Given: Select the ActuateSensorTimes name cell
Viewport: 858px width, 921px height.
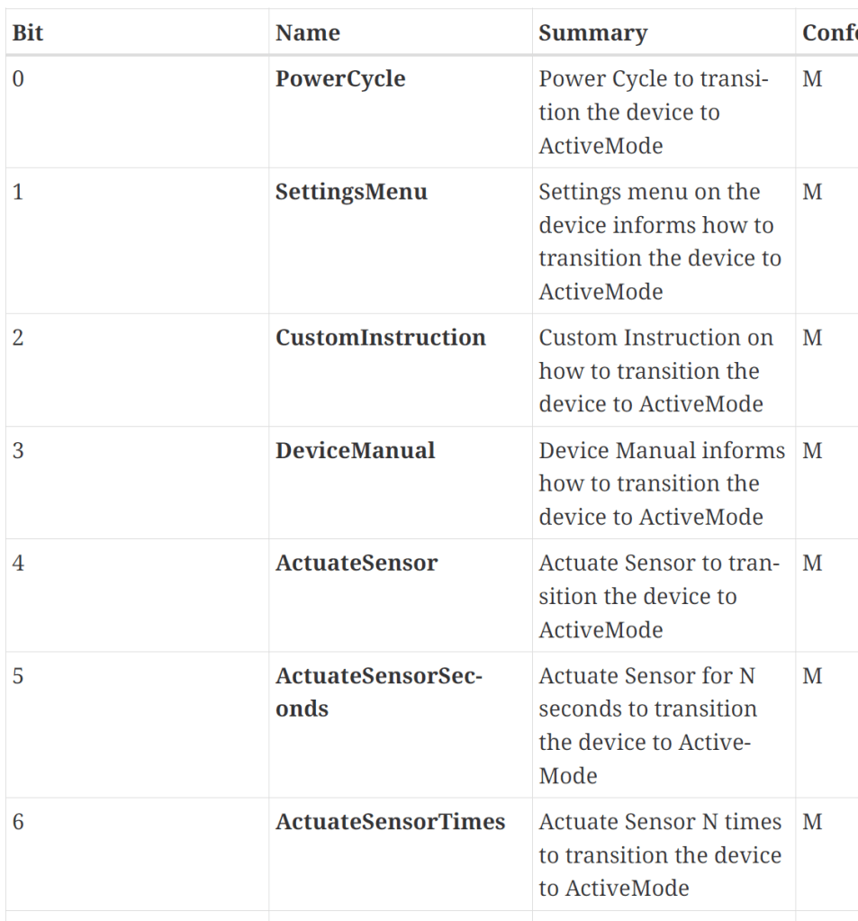Looking at the screenshot, I should point(390,822).
